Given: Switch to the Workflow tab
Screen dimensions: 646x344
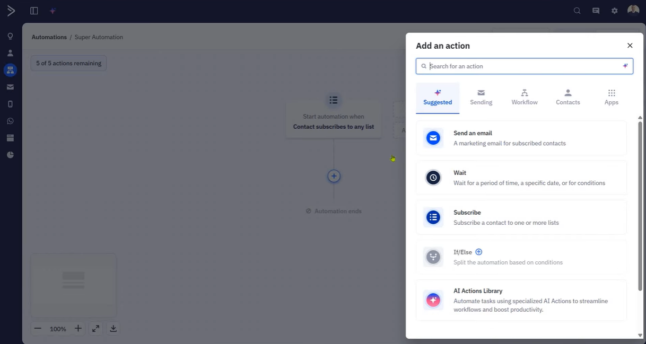Looking at the screenshot, I should tap(525, 98).
